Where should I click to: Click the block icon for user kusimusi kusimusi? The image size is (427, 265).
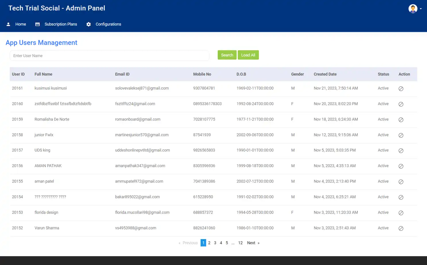tap(401, 88)
